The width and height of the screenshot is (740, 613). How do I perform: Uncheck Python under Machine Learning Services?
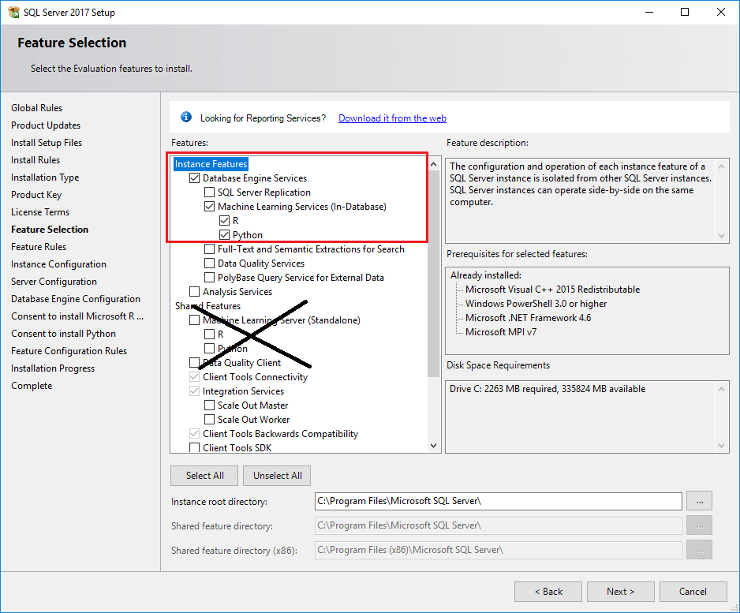pyautogui.click(x=224, y=234)
